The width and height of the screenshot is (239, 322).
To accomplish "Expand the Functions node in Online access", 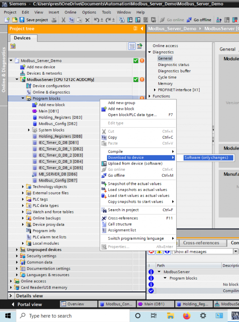I will click(x=150, y=96).
